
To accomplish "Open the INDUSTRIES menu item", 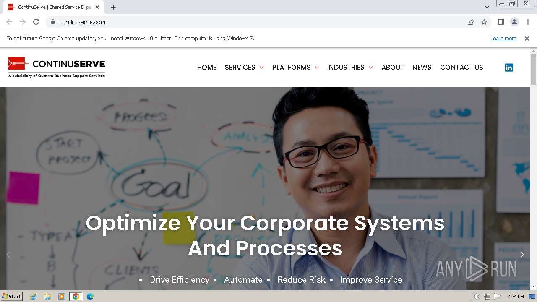I will coord(346,68).
